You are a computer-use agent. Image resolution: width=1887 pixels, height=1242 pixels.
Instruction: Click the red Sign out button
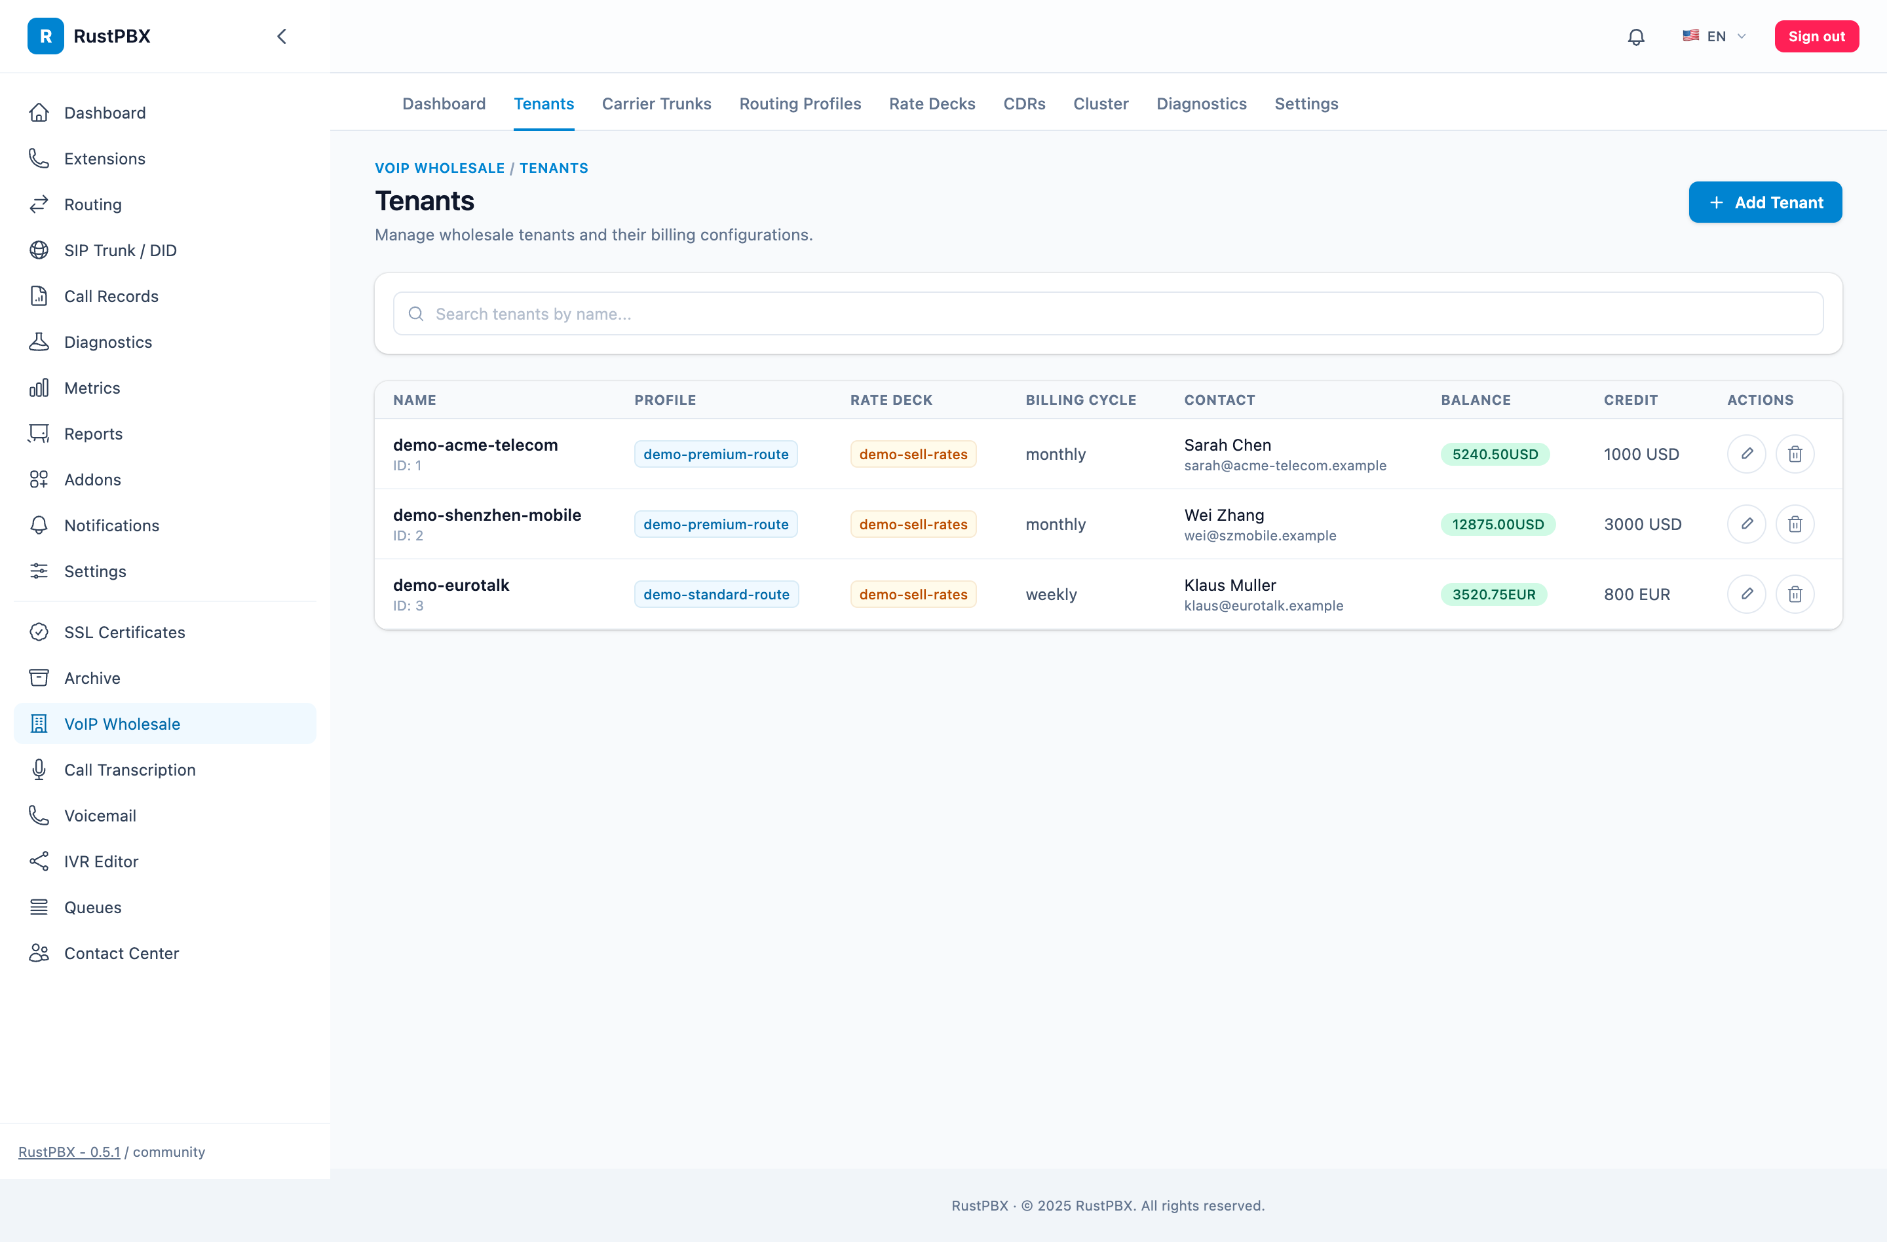click(x=1816, y=37)
